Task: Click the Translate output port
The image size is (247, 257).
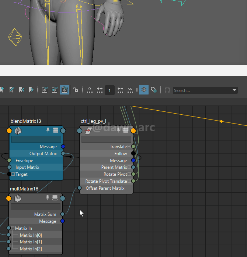Action: coord(133,146)
